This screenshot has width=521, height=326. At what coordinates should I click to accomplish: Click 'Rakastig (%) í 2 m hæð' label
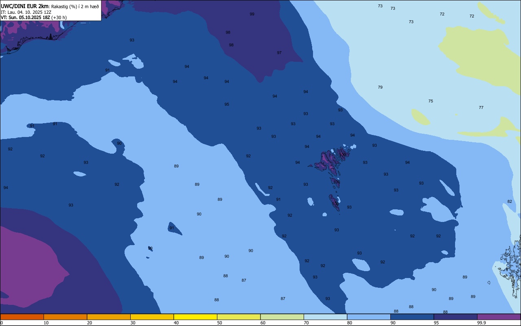coord(75,7)
